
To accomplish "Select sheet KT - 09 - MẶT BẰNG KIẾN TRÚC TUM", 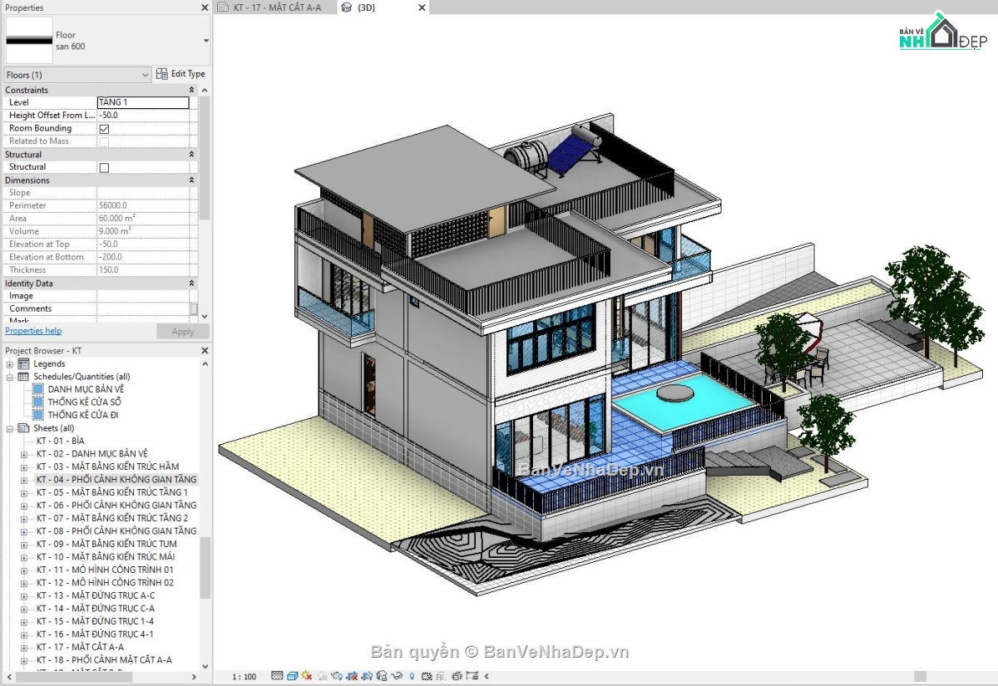I will click(x=106, y=544).
